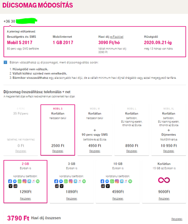Click the Messenger icon in 3 GB plan

pos(61,181)
